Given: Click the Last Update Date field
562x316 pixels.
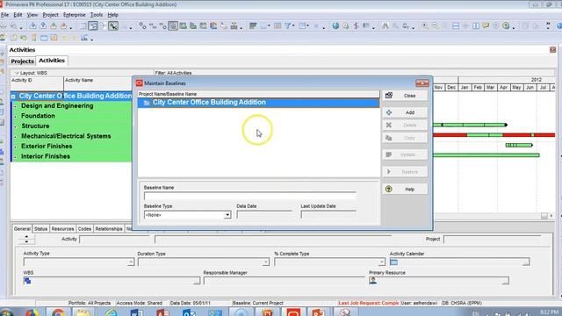Looking at the screenshot, I should 328,214.
